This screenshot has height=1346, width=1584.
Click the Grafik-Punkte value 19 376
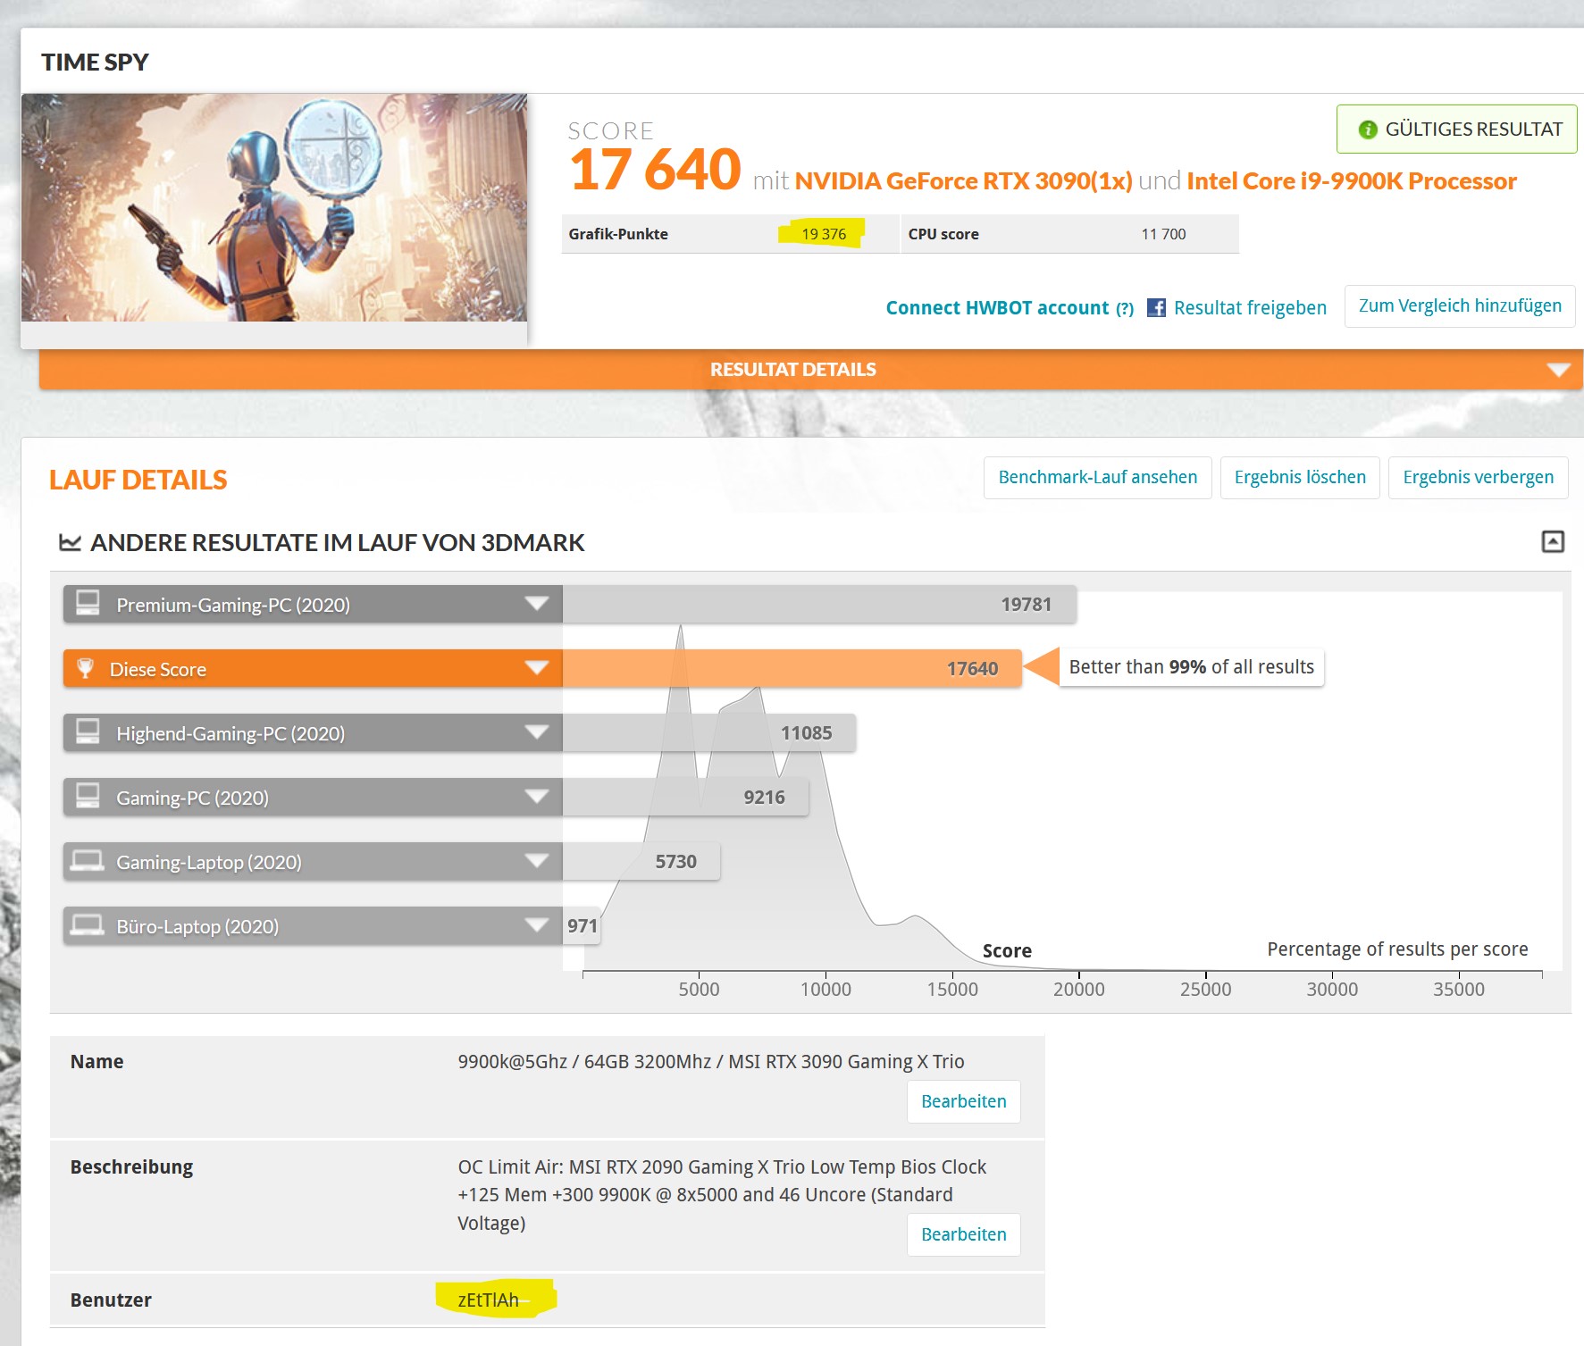[x=823, y=234]
